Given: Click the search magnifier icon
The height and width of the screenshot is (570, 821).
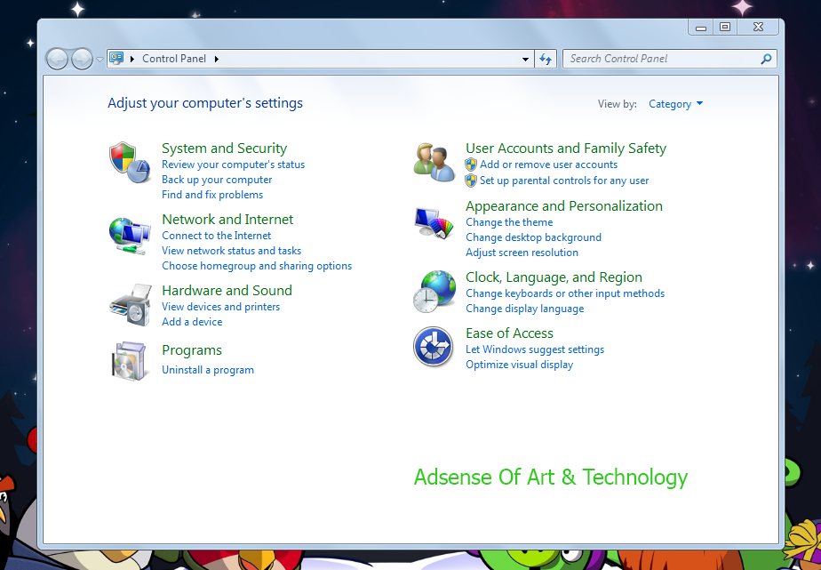Looking at the screenshot, I should point(766,59).
